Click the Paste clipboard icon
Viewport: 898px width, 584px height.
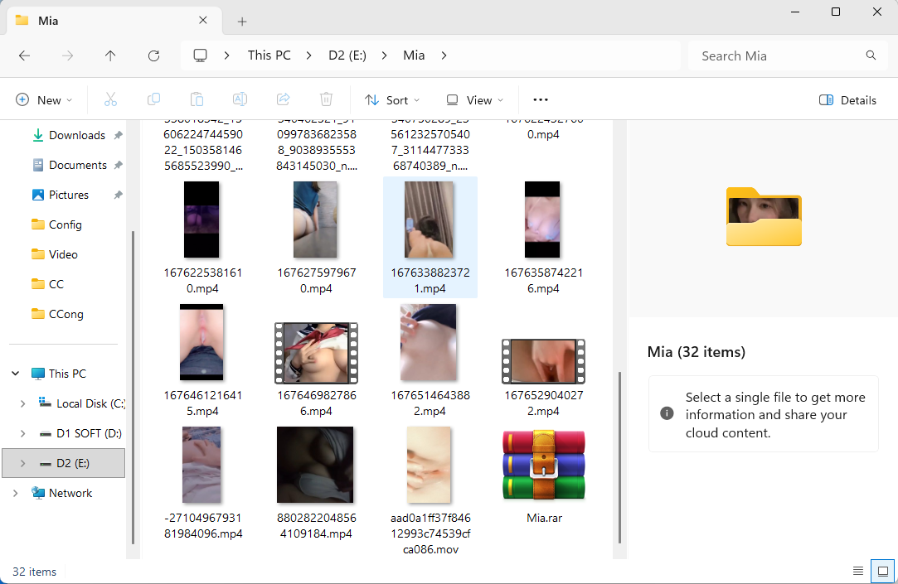point(197,99)
